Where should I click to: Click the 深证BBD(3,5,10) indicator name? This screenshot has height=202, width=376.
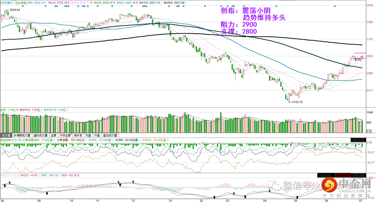[11, 140]
